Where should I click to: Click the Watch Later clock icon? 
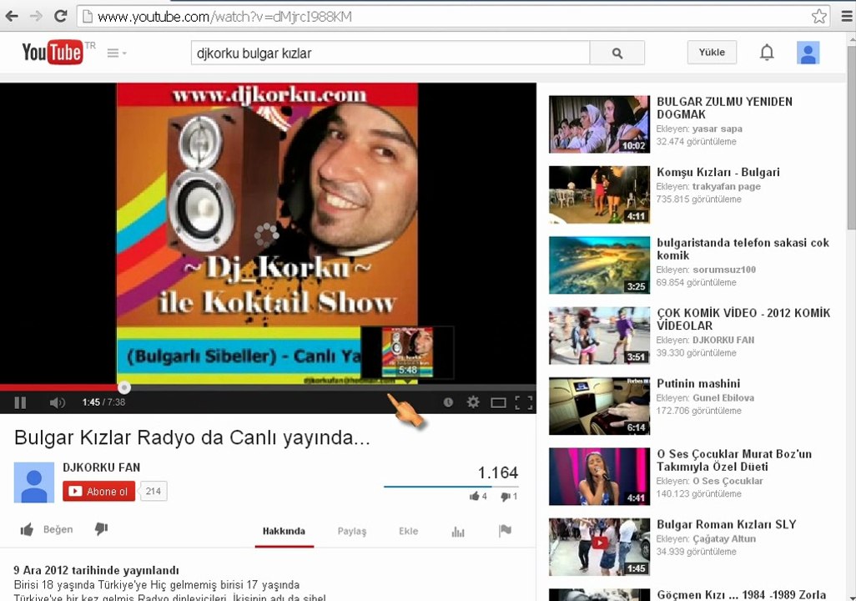click(448, 402)
